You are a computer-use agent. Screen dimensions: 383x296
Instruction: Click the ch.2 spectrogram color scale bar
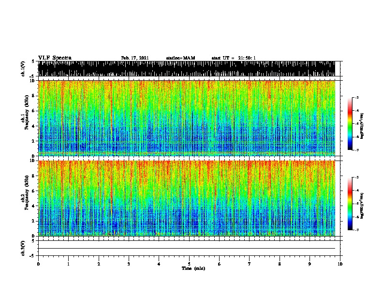350,204
